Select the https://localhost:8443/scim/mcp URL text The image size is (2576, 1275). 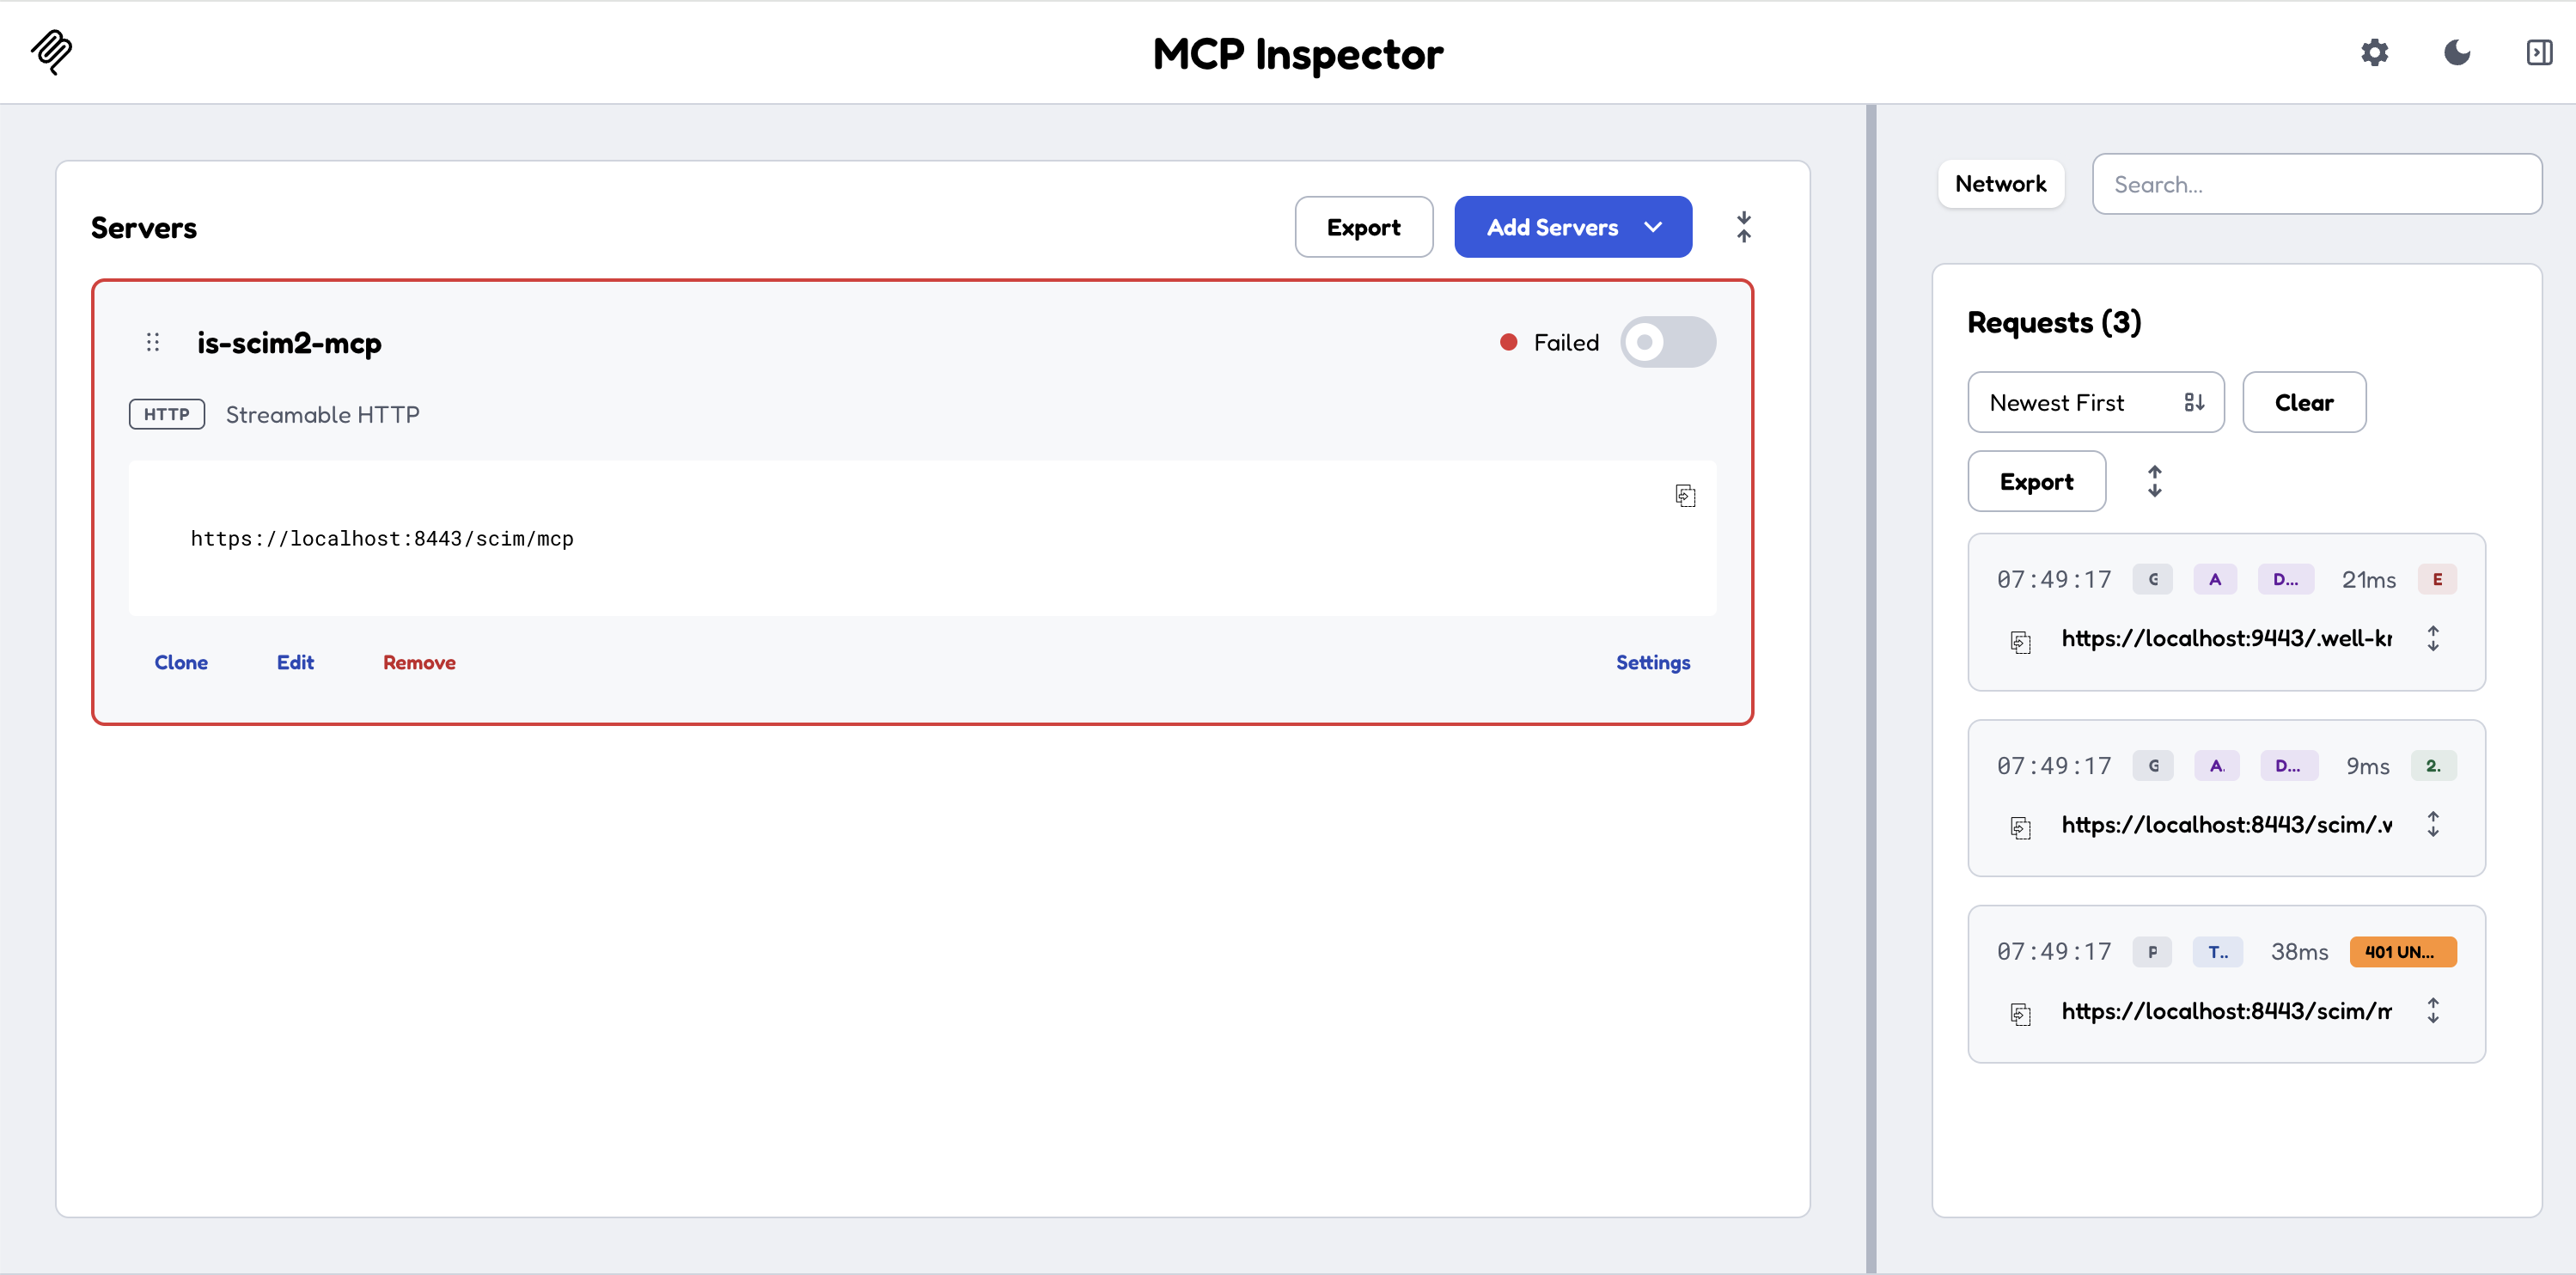coord(382,539)
